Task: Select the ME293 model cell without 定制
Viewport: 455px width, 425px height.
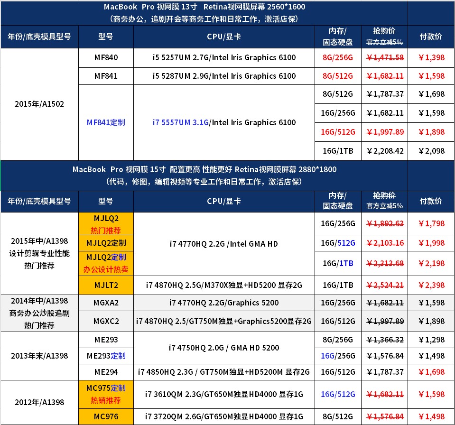Action: [106, 340]
